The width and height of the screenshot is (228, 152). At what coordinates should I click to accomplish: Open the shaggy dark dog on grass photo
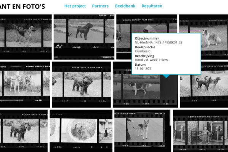tap(81, 84)
